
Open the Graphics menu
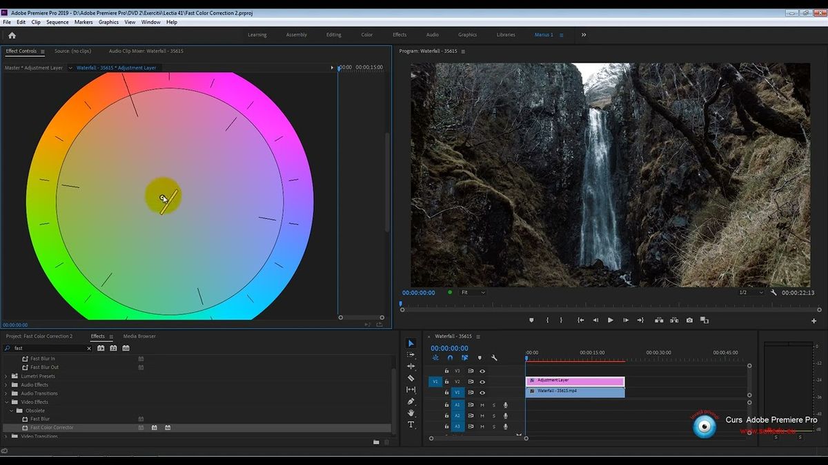[108, 22]
